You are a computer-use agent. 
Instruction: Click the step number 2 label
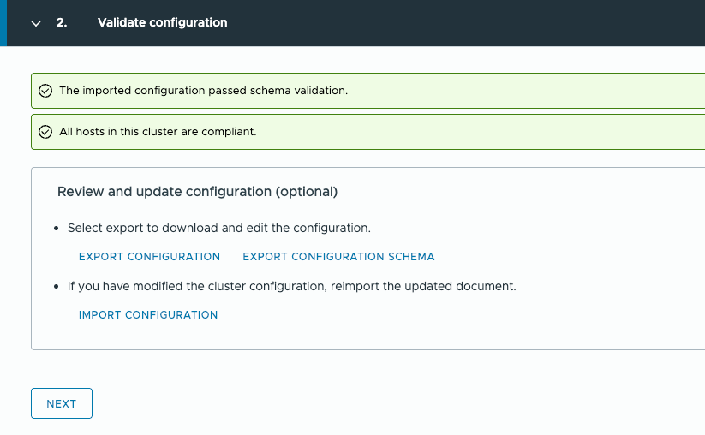point(62,23)
